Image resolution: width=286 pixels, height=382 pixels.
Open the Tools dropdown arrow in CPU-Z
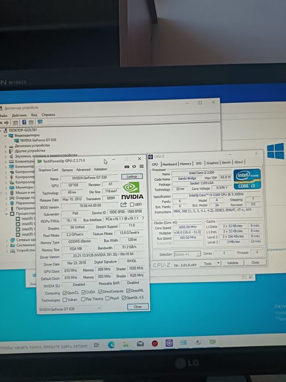click(x=218, y=263)
